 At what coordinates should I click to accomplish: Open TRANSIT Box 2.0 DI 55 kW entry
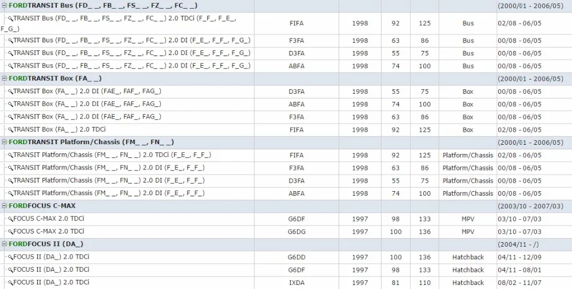click(x=87, y=91)
